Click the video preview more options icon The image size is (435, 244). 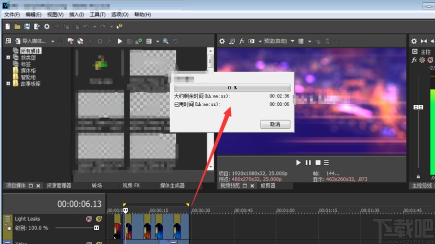click(x=326, y=163)
